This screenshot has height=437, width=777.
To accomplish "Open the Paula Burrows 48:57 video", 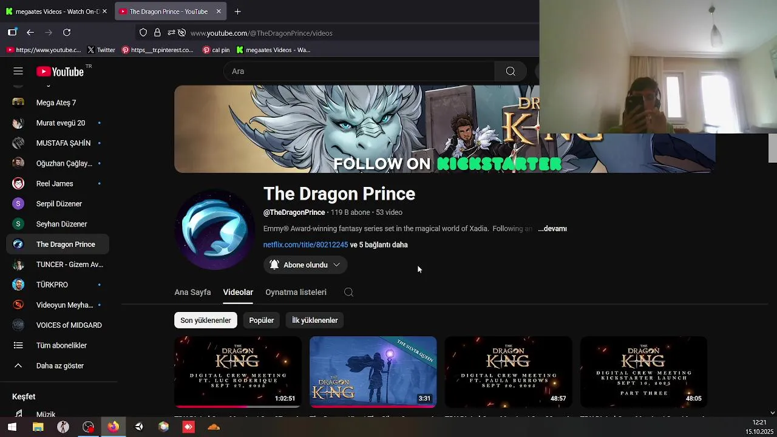I will (508, 372).
